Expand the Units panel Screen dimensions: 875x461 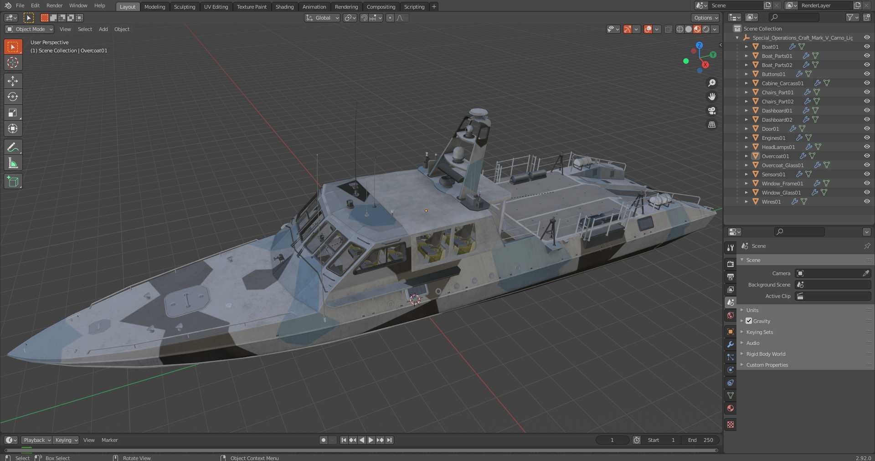[752, 310]
